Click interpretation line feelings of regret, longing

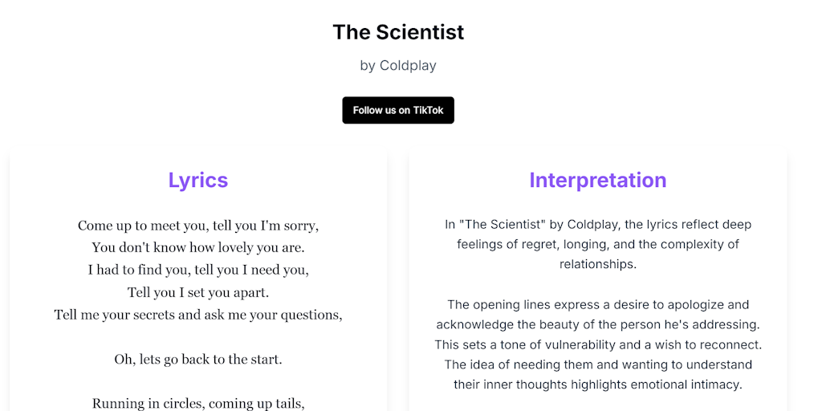[597, 244]
